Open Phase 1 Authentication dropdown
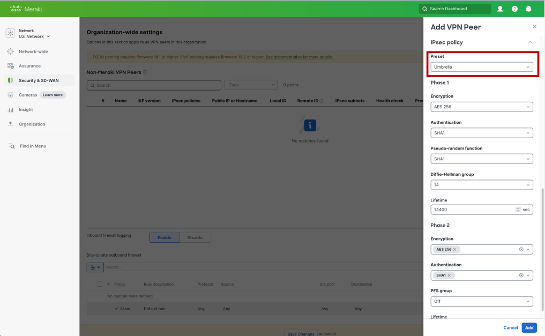 (481, 133)
